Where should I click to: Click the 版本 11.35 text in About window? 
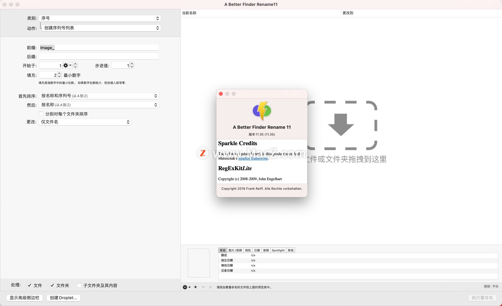262,135
